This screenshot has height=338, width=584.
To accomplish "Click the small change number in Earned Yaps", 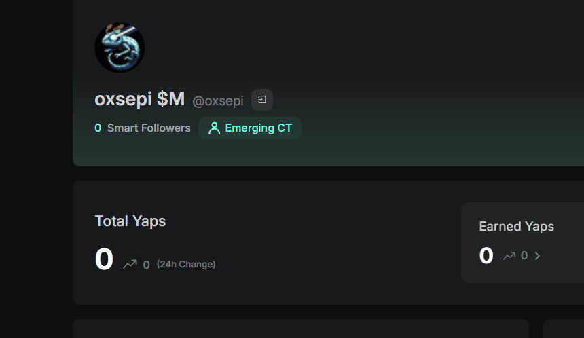I will click(x=524, y=256).
